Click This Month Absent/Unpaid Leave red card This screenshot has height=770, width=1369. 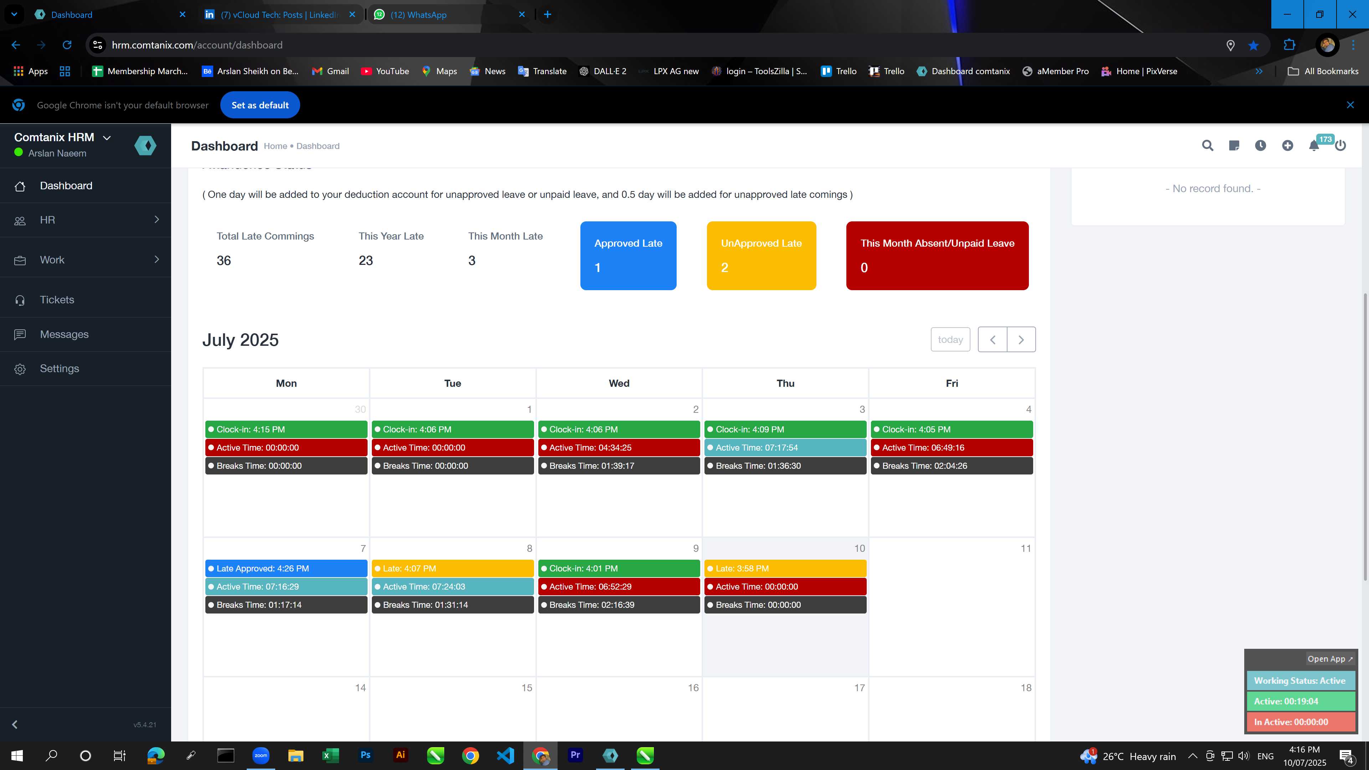click(938, 256)
